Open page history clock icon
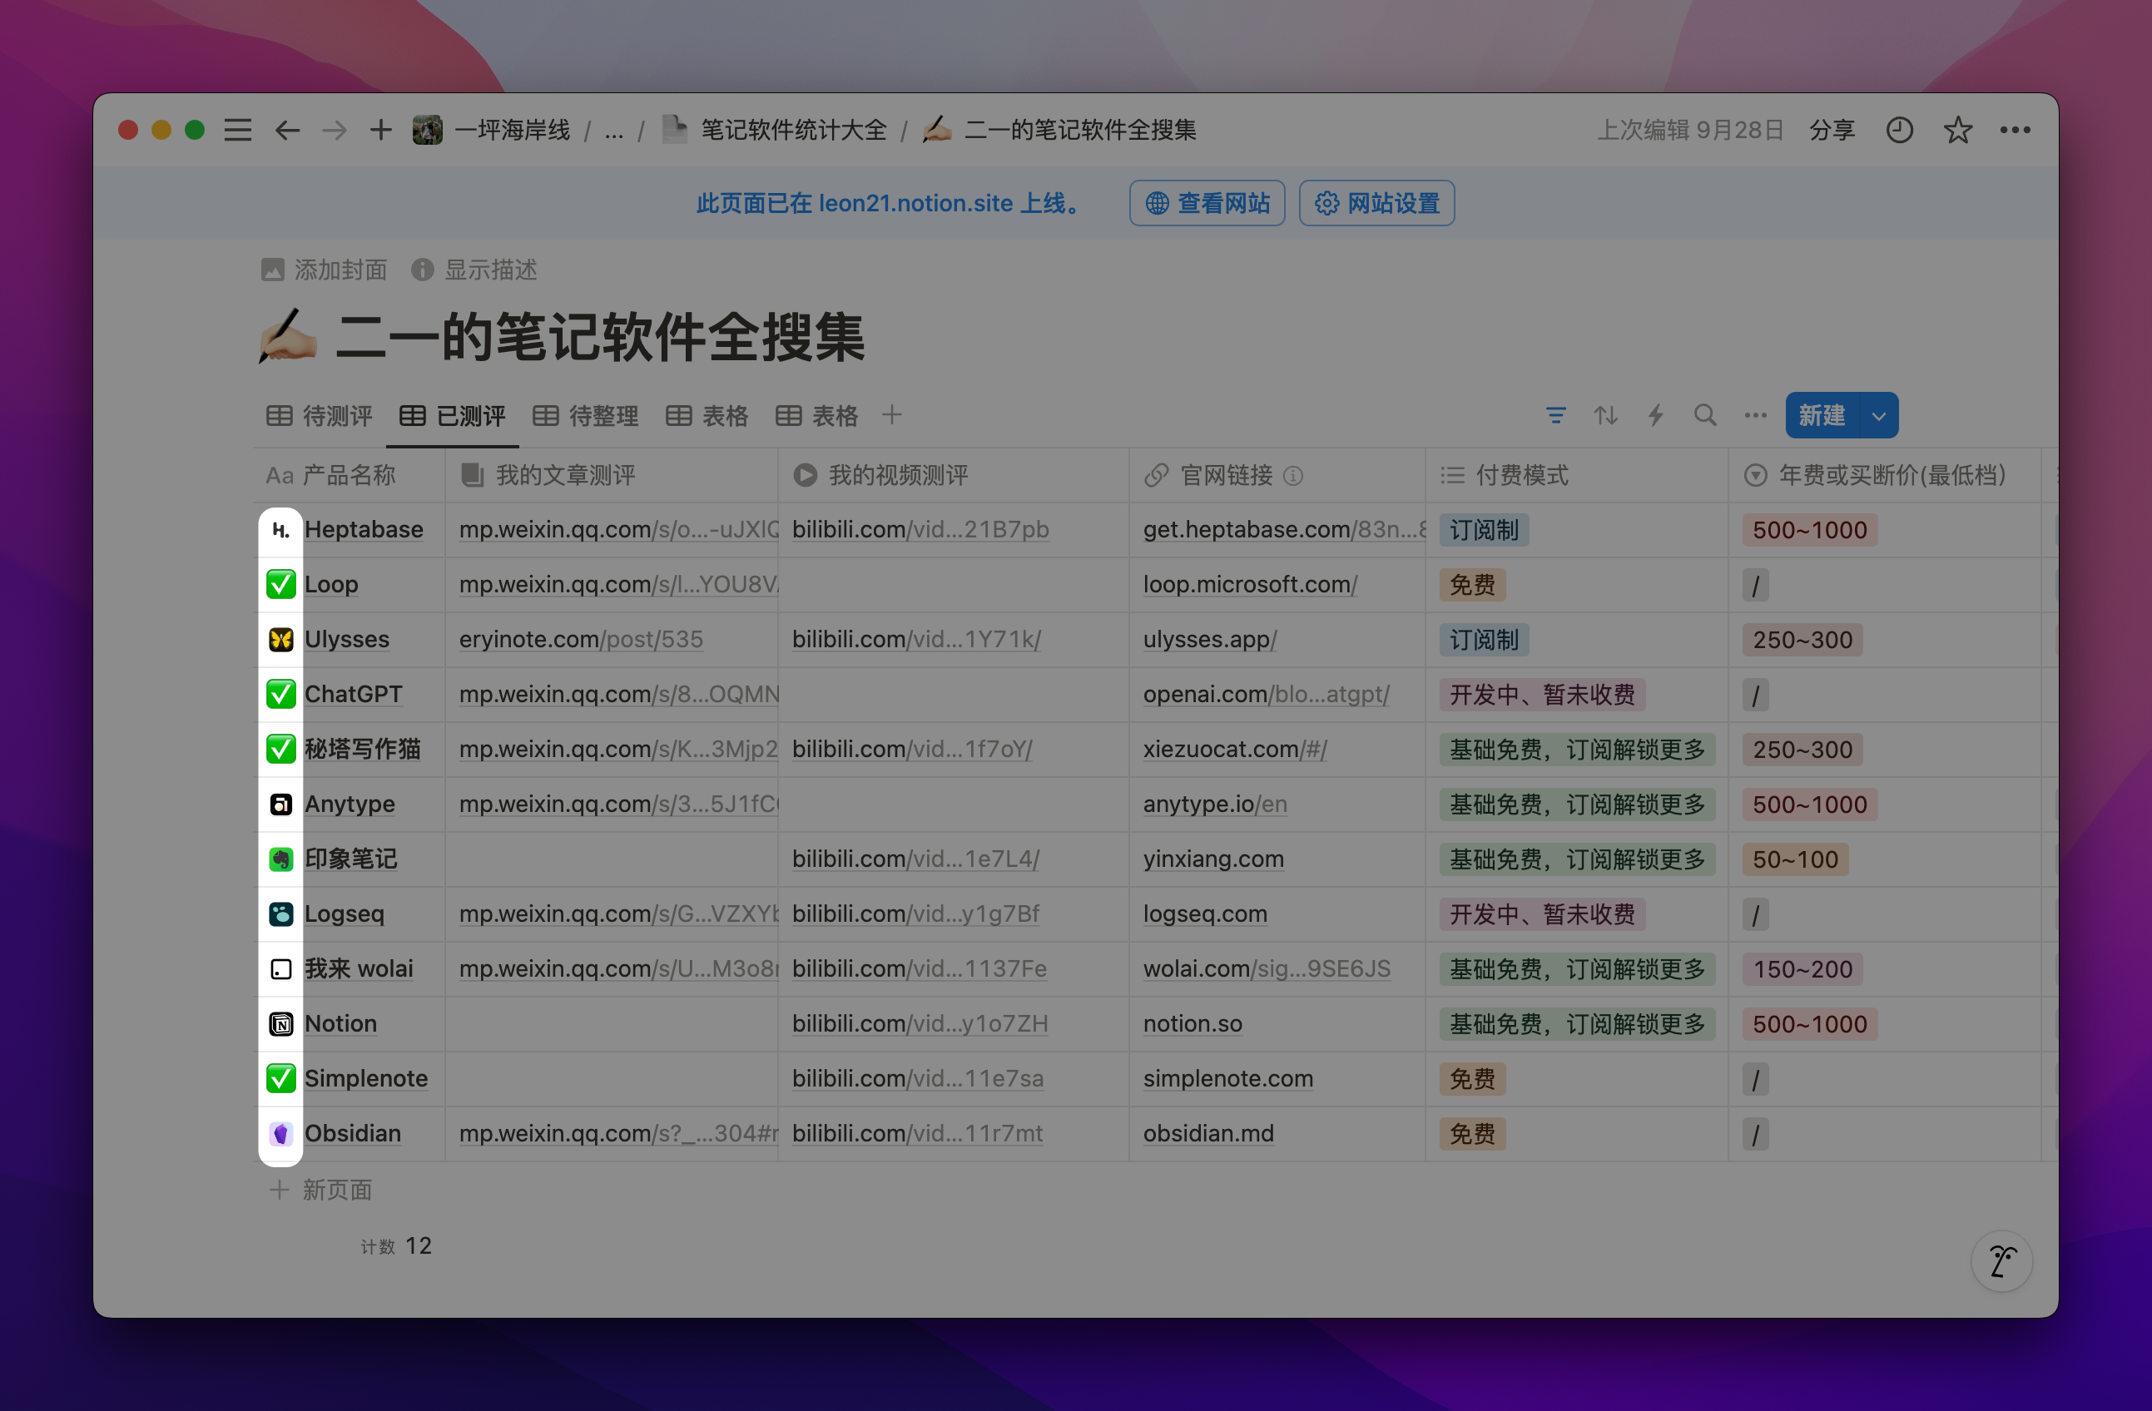 click(1899, 130)
